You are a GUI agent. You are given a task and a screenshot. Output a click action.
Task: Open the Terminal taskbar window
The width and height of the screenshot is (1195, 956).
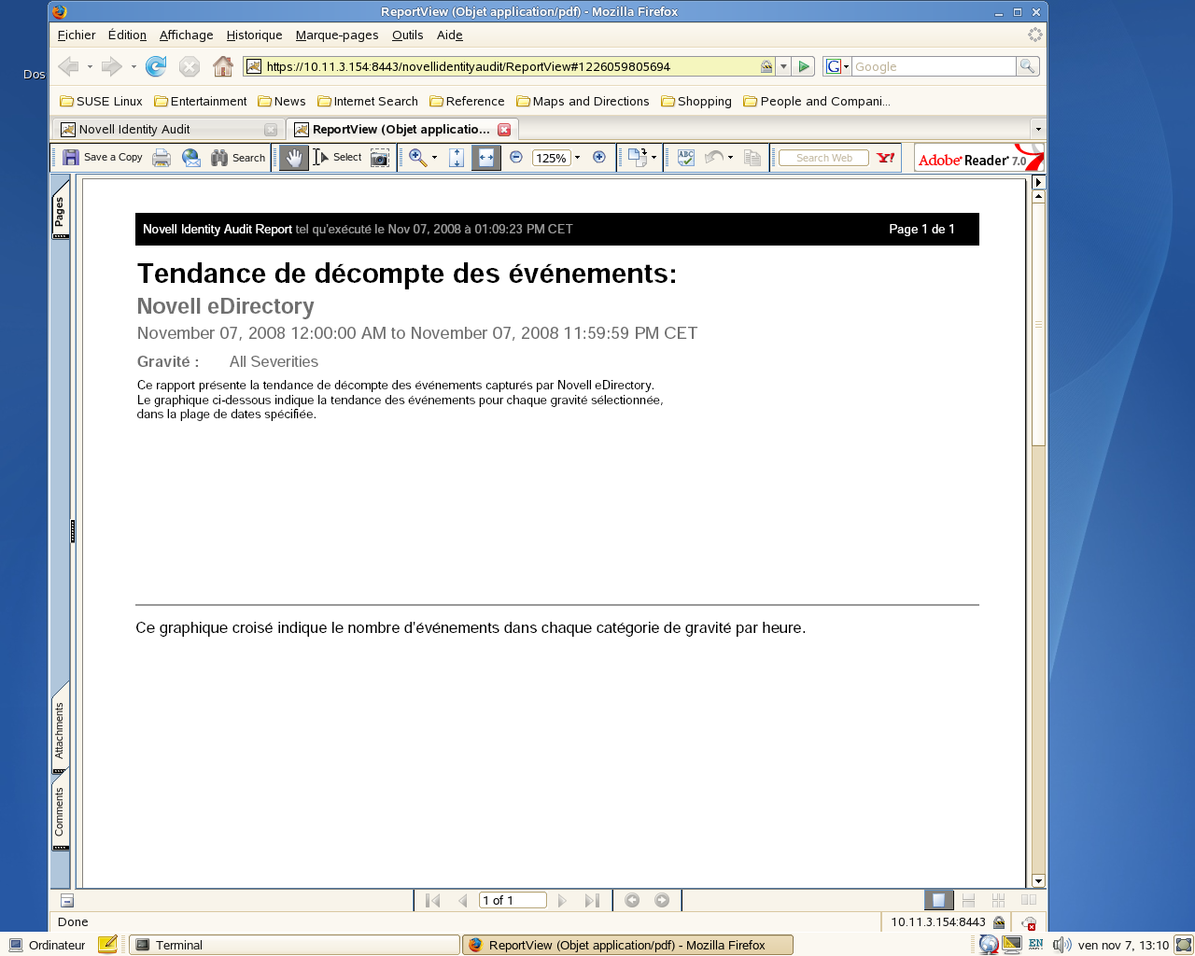[x=294, y=945]
